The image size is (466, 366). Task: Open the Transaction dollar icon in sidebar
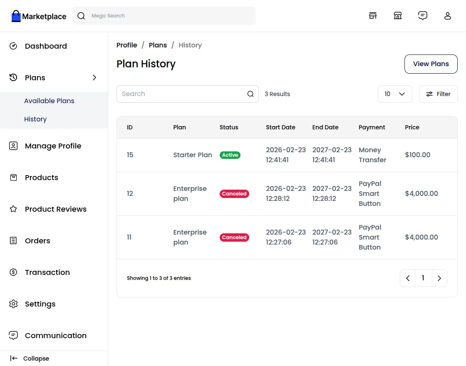[13, 272]
